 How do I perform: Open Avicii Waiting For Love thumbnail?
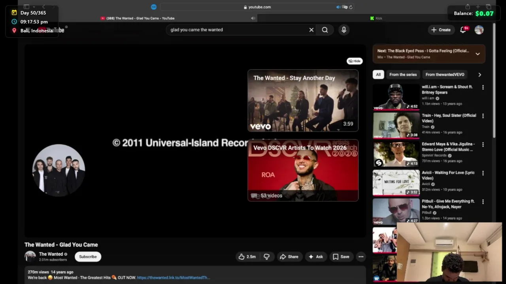coord(396,183)
